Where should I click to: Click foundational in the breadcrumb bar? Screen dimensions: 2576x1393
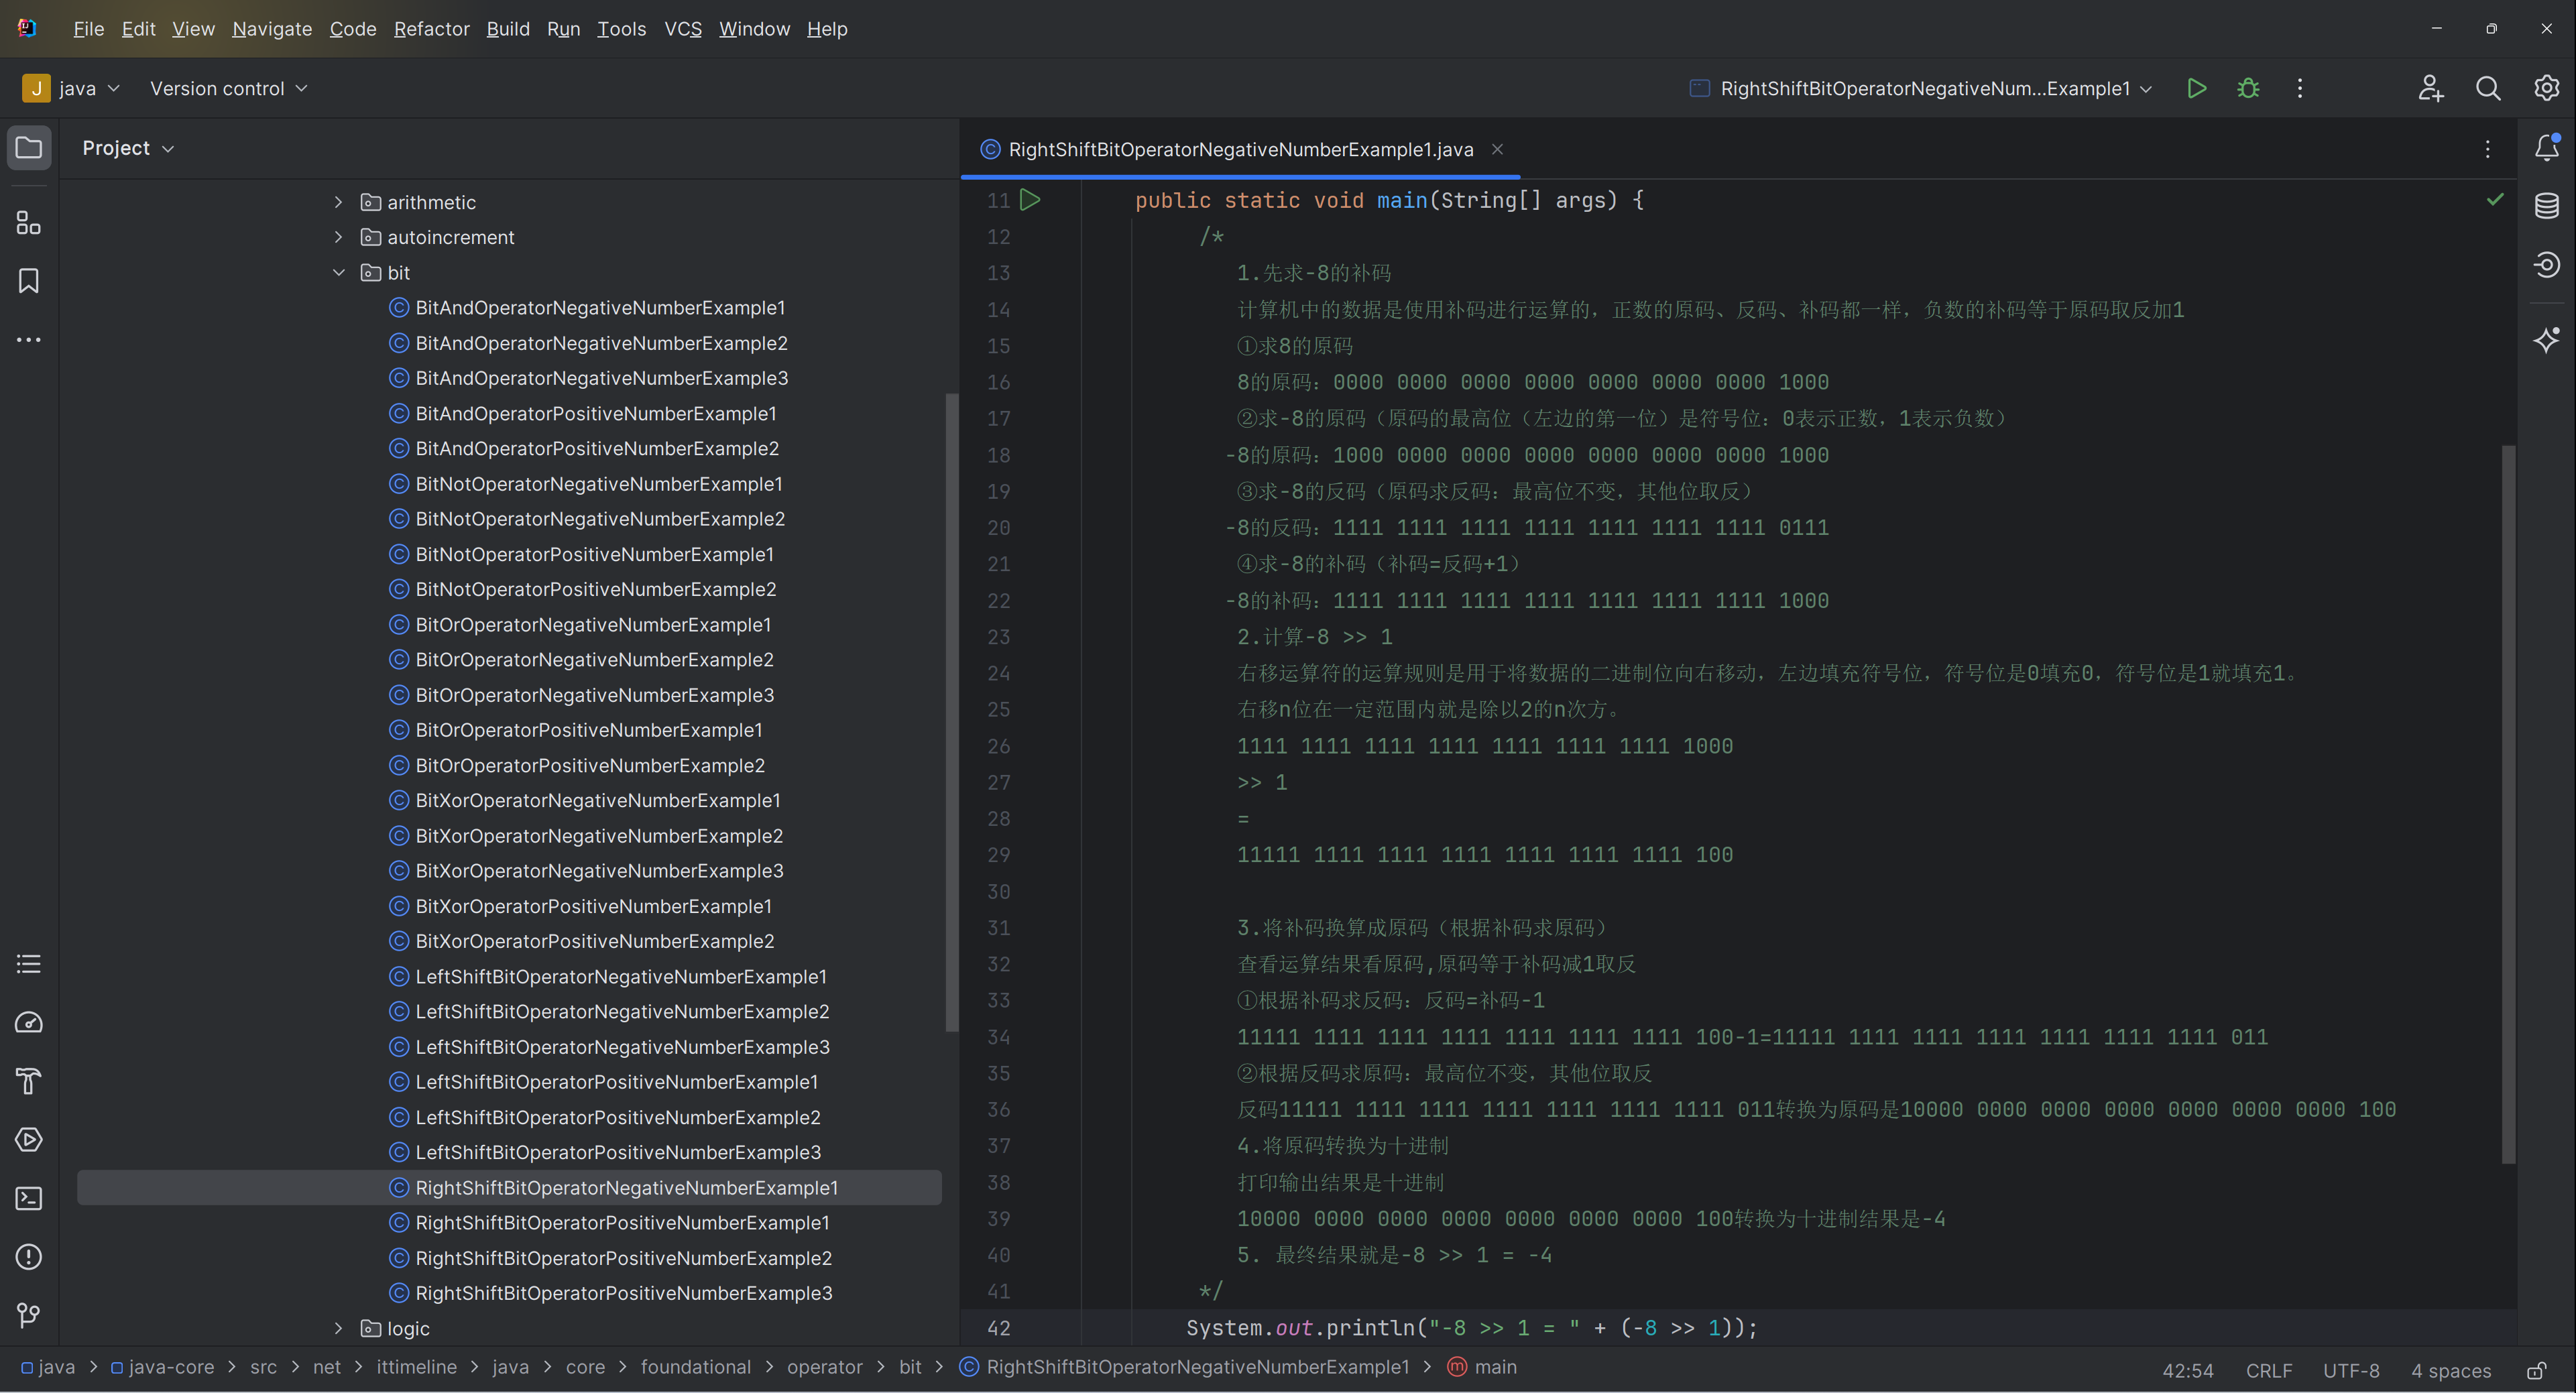click(x=695, y=1367)
